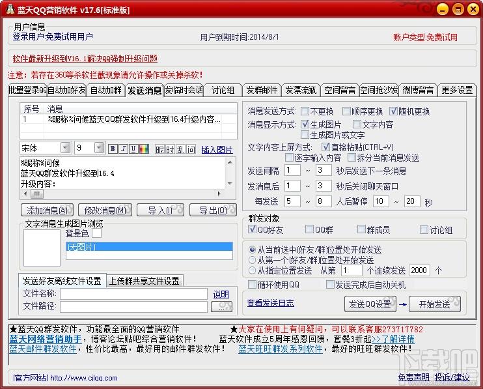Open the 微博留言 tab

418,90
